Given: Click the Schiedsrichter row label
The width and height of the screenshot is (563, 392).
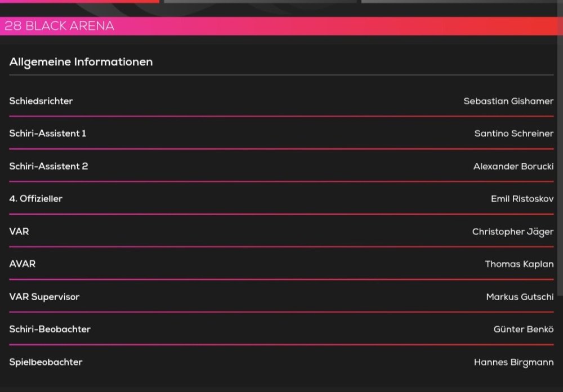Looking at the screenshot, I should (41, 101).
